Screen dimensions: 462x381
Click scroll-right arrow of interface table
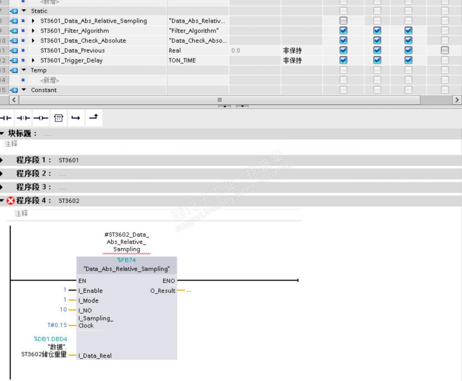(457, 100)
